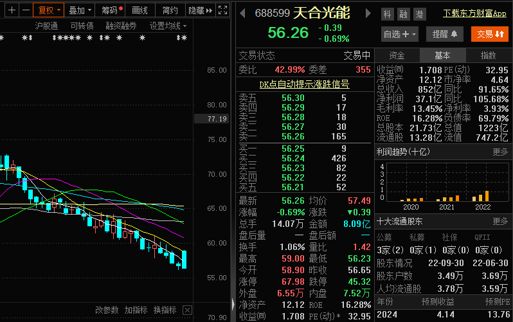Select the 画线 drawing tool
Viewport: 513px width, 322px height.
coord(139,10)
